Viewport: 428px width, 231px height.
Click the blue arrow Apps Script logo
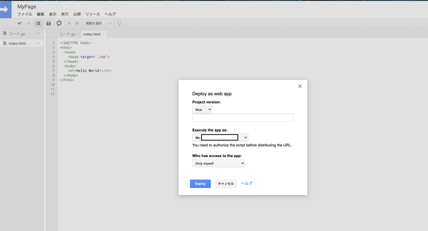tap(6, 10)
